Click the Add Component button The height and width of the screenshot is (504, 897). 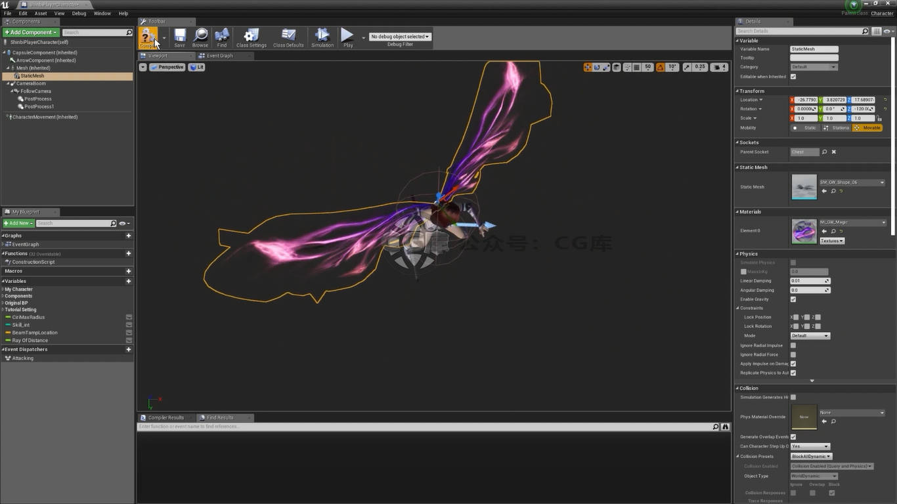pos(31,32)
